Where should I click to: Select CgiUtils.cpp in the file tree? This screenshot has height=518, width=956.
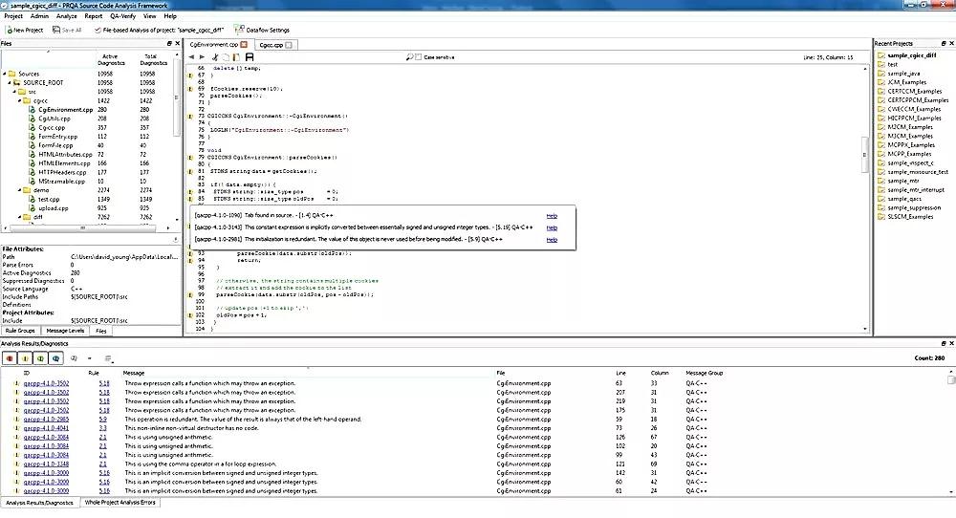[x=54, y=119]
